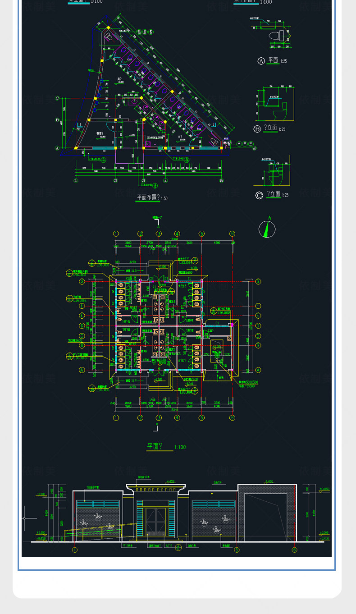
Task: Click grid bubble 6 below the elevation
Action: point(294,550)
